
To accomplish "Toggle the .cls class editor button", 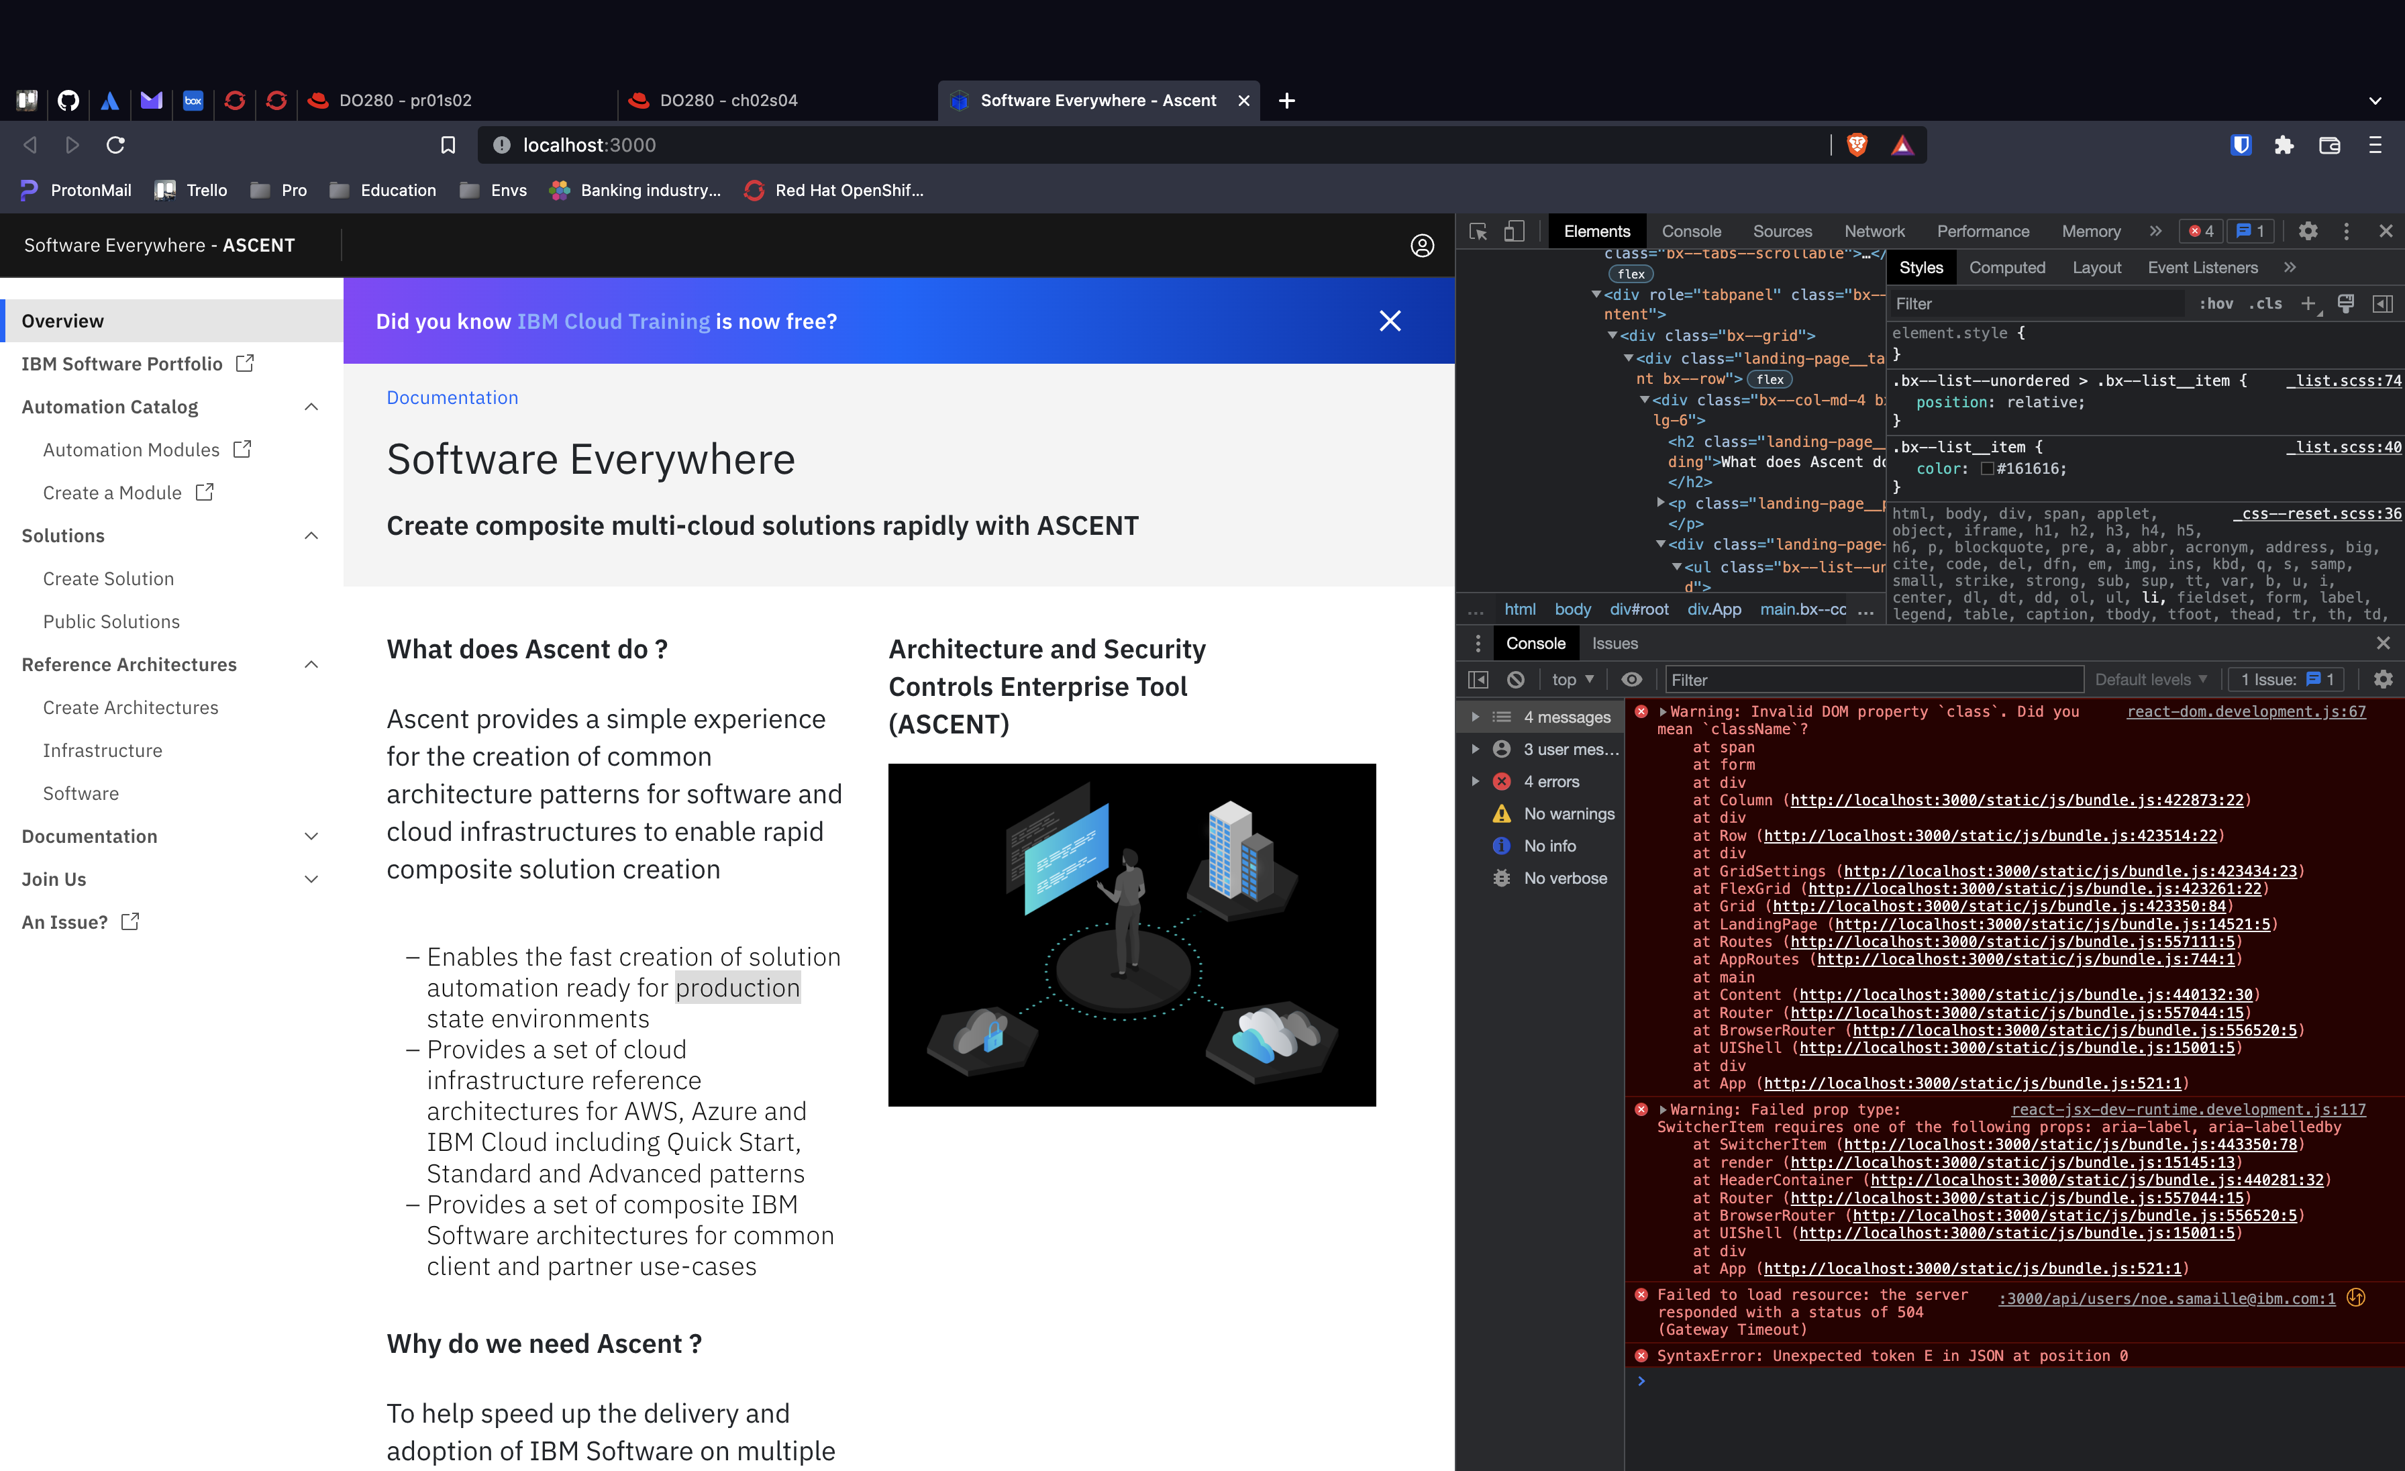I will pyautogui.click(x=2265, y=303).
